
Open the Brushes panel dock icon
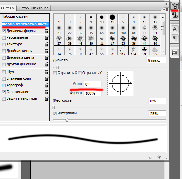pos(175,6)
